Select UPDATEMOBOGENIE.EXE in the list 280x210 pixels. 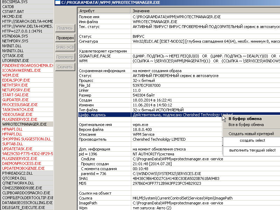click(23, 168)
